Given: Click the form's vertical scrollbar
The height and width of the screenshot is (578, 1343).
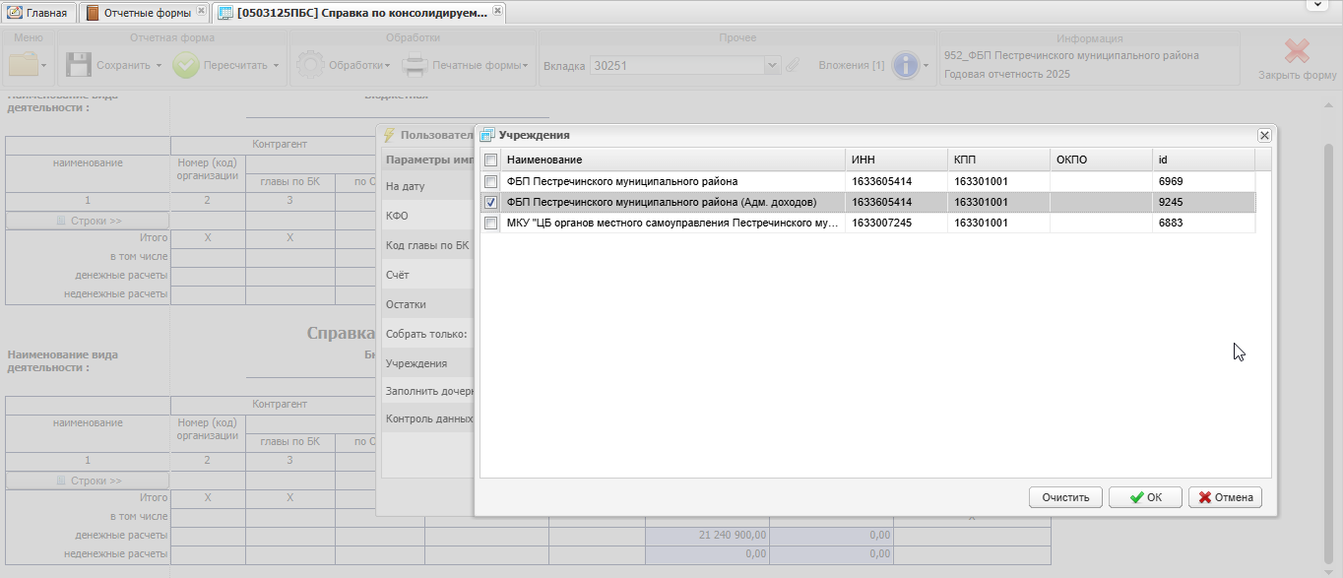Looking at the screenshot, I should point(1328,354).
